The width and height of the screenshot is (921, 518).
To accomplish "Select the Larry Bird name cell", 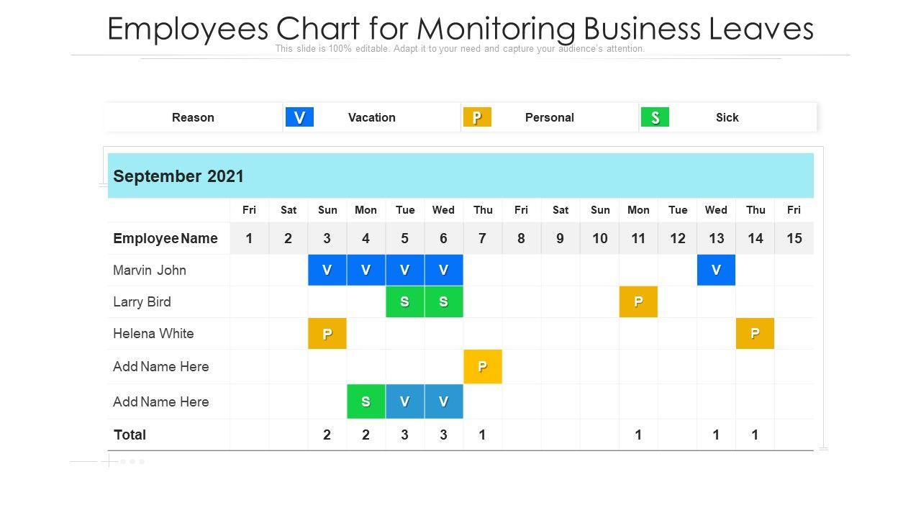I will point(142,301).
